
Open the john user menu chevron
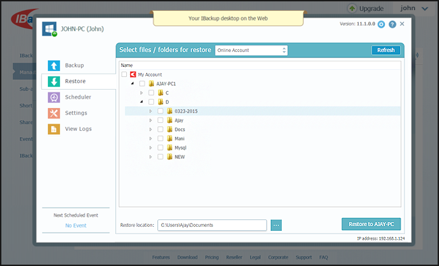pyautogui.click(x=425, y=9)
